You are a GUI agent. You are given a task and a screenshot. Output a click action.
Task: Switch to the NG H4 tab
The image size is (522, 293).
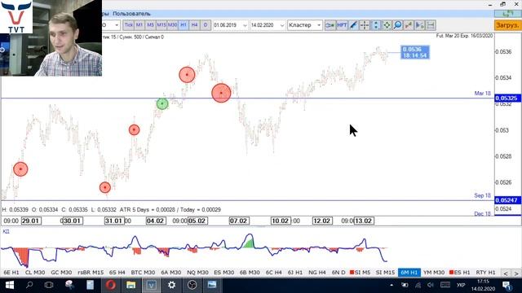(317, 273)
